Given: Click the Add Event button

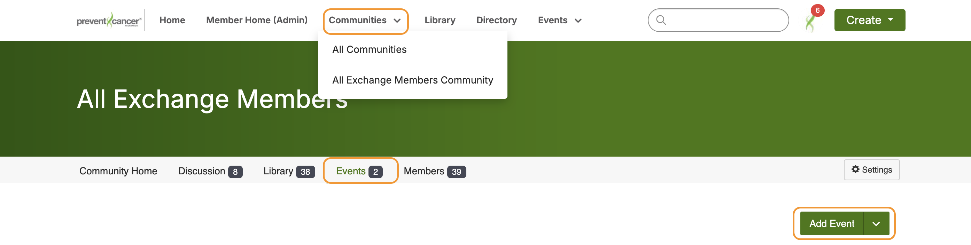Looking at the screenshot, I should [x=831, y=223].
